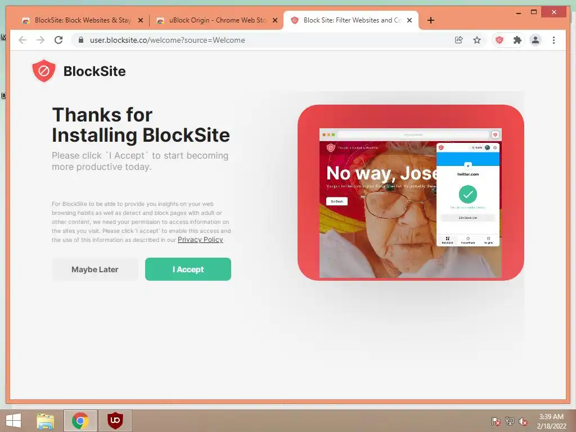Bookmark this page with the star icon

[477, 40]
